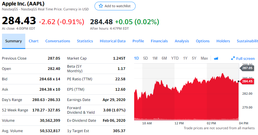
Task: Click the 284.45 current price marker
Action: tap(247, 81)
